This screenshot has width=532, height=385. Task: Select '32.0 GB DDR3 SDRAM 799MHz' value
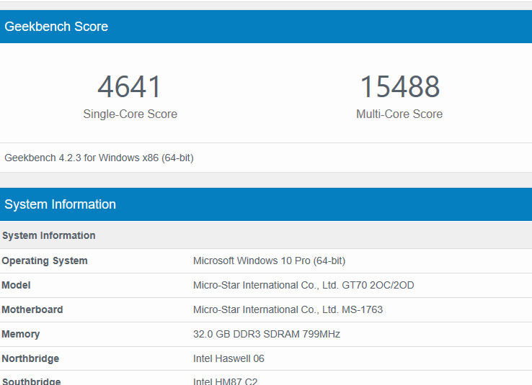267,334
